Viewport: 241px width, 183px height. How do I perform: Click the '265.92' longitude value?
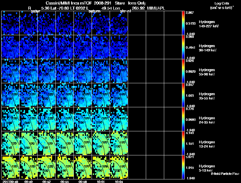[138, 8]
